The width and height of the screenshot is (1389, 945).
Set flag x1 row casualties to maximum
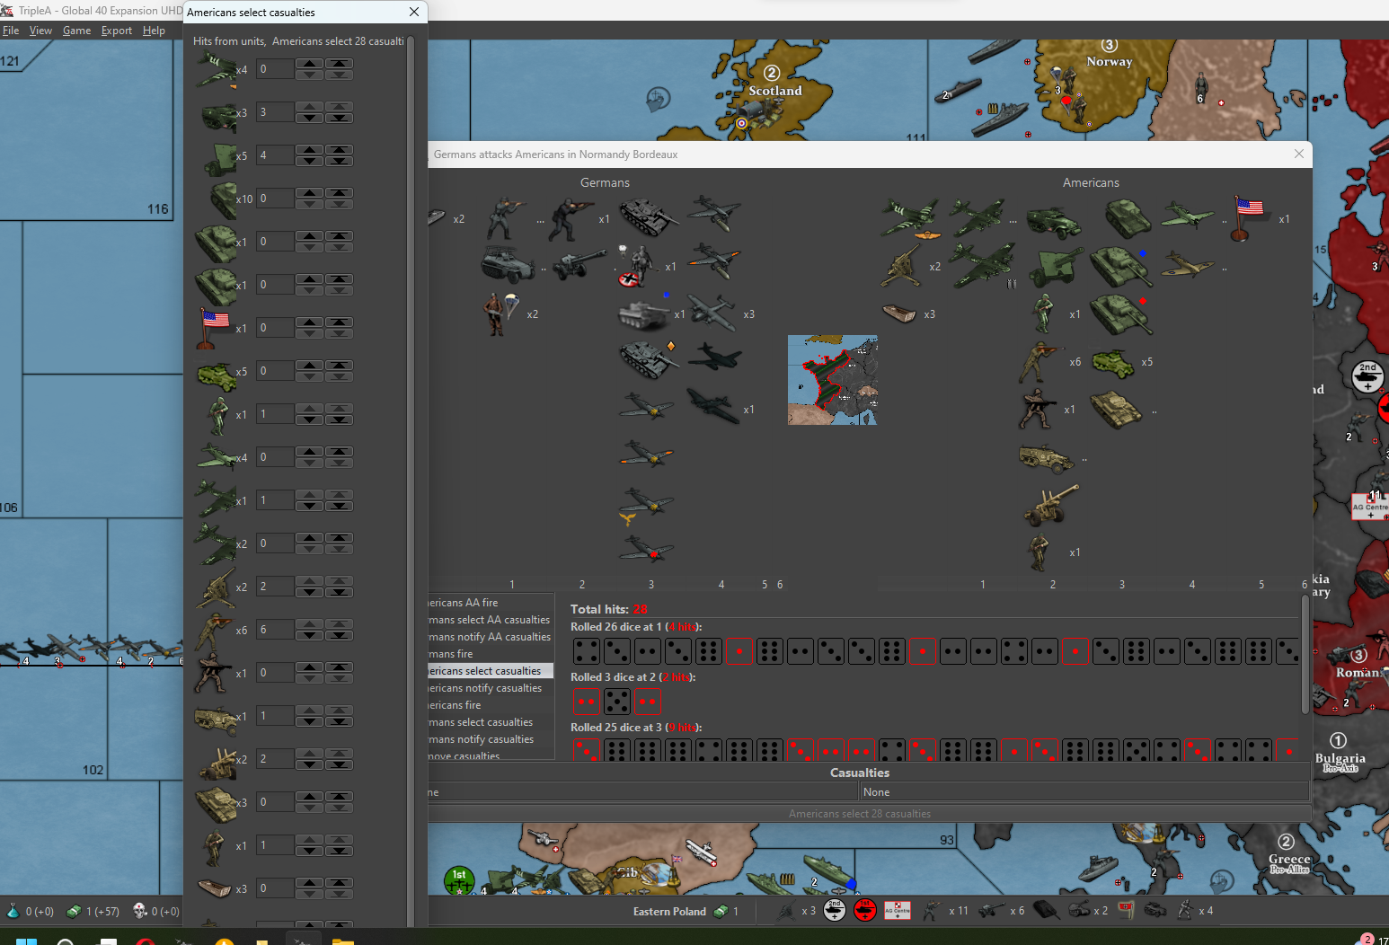click(339, 322)
